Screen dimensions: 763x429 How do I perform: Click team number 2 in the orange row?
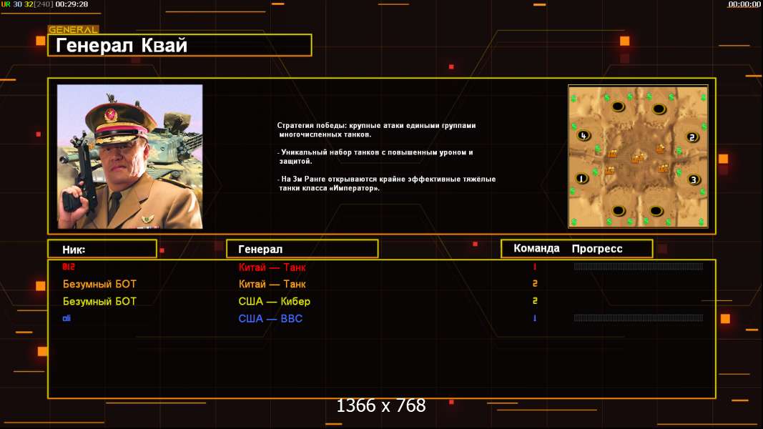(535, 284)
